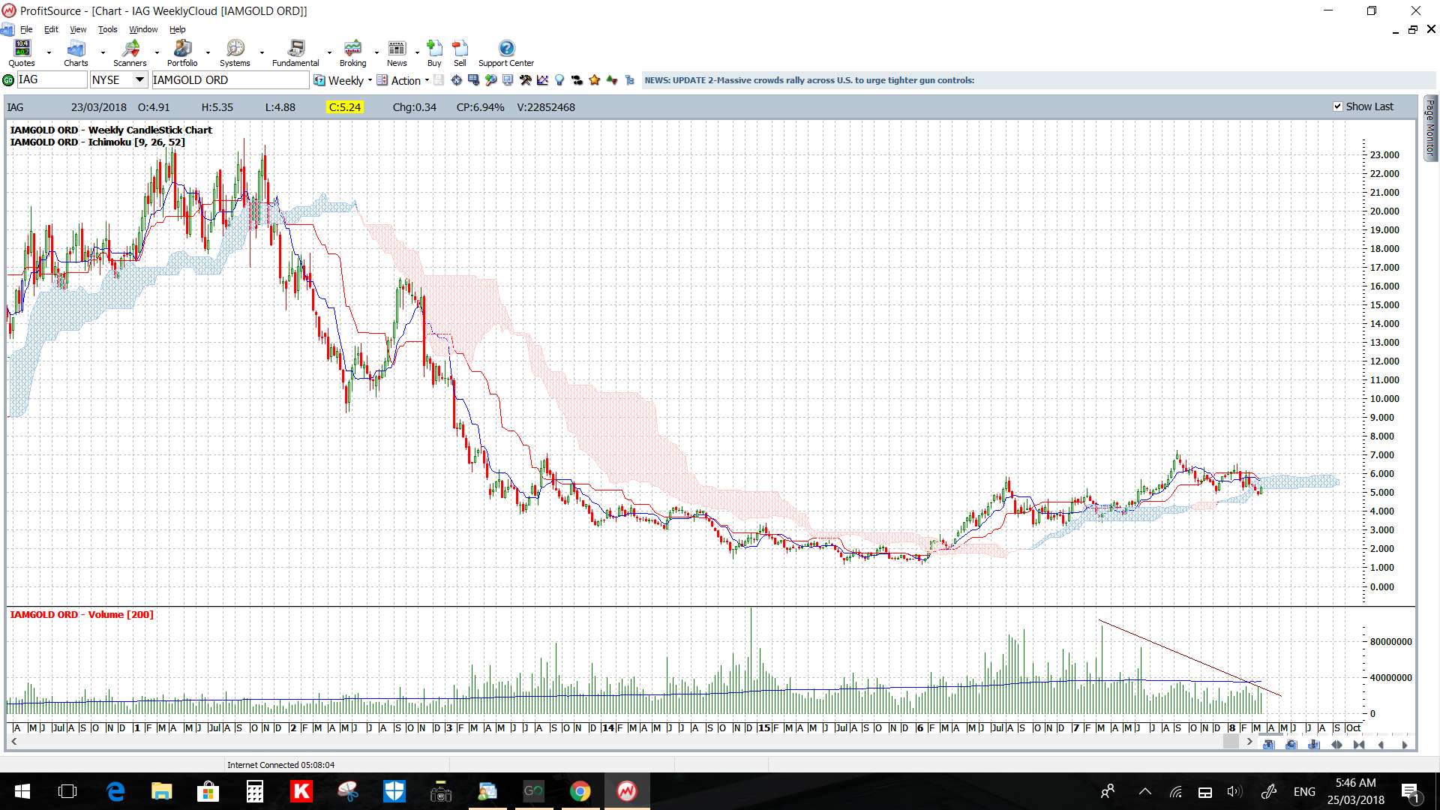Open the Edit menu

(x=51, y=29)
